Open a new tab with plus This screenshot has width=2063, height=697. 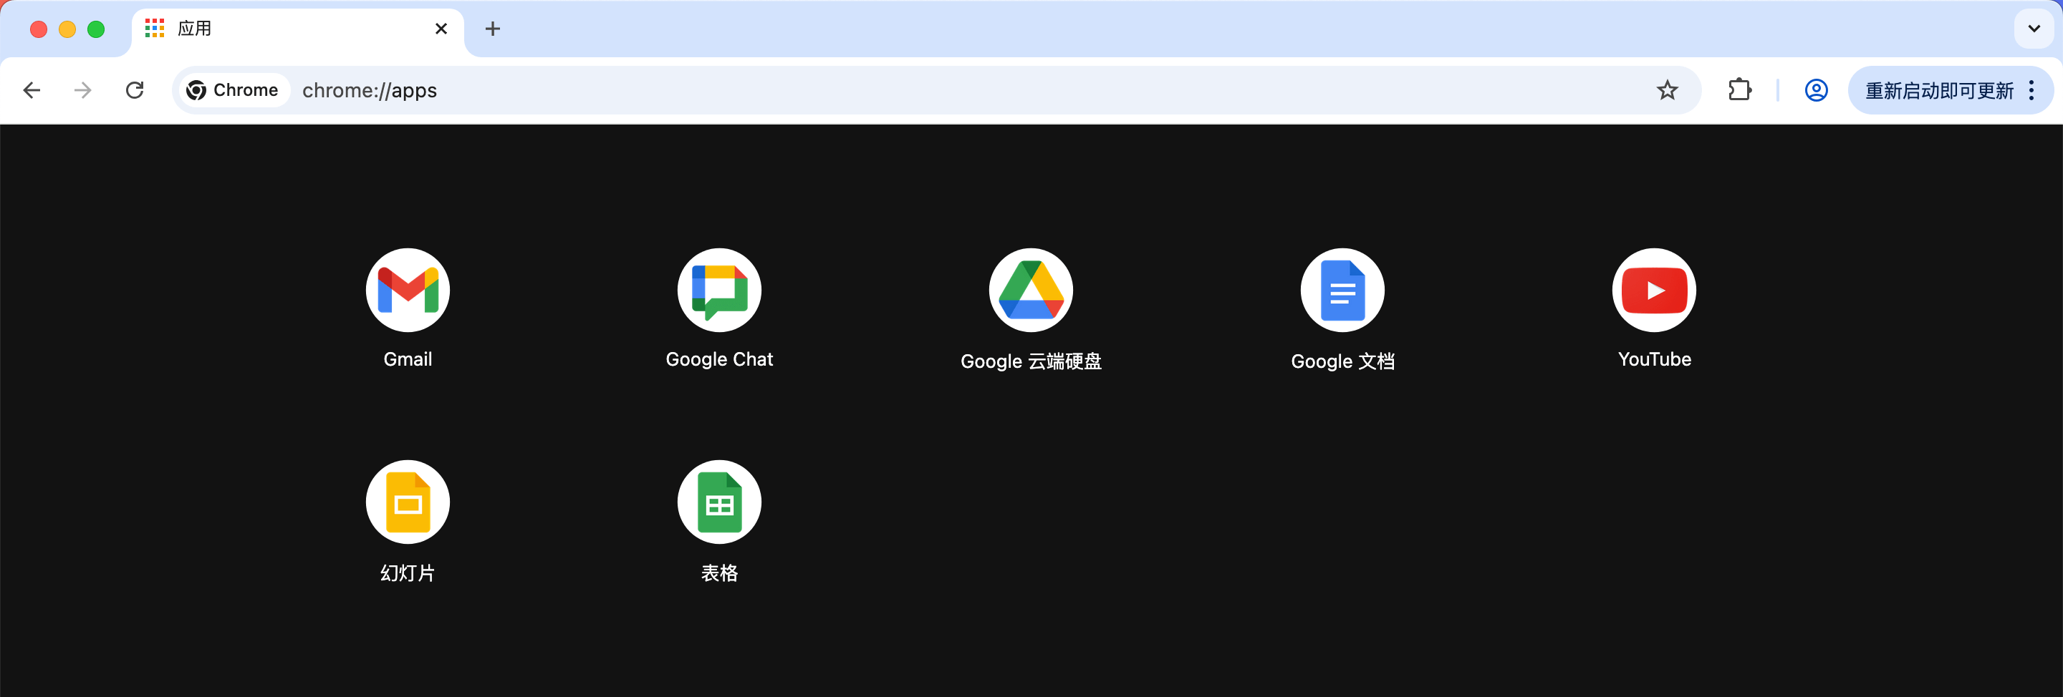493,29
